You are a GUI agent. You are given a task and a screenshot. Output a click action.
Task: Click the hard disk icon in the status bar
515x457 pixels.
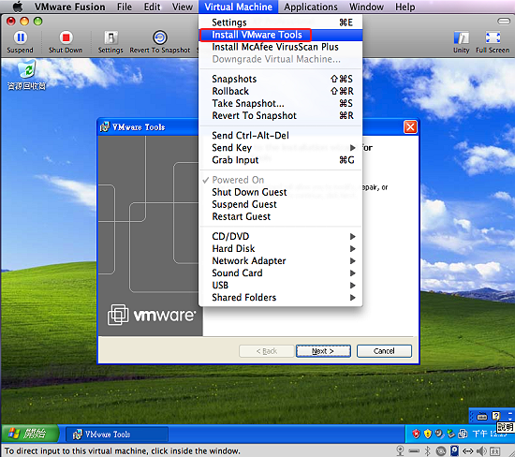click(454, 450)
